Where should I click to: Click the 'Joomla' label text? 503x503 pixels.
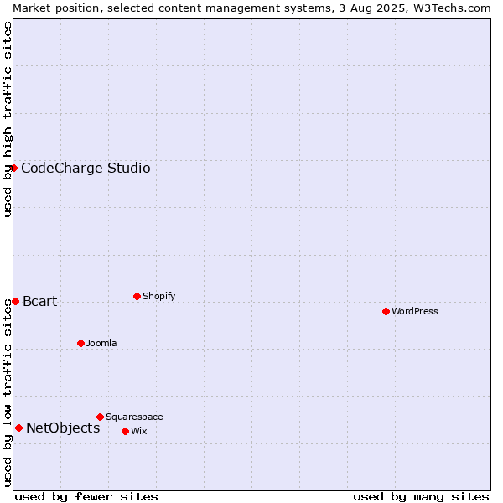tap(101, 343)
